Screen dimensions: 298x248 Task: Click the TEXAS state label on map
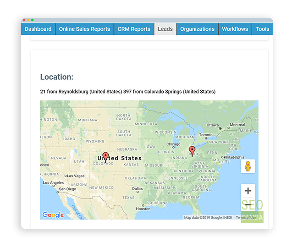[x=128, y=198]
